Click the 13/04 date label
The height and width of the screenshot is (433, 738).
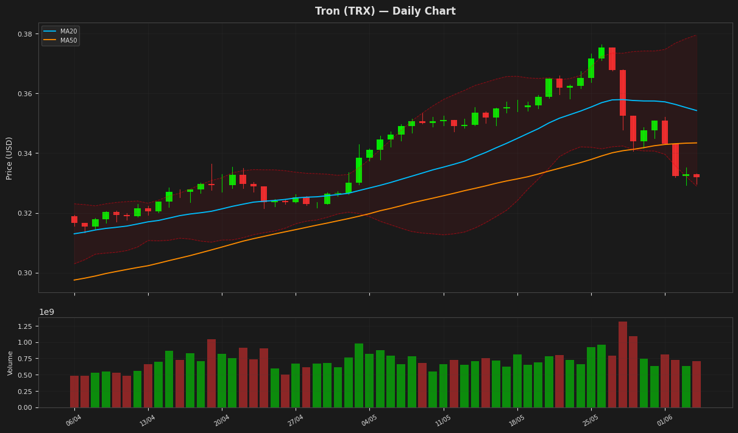147,420
